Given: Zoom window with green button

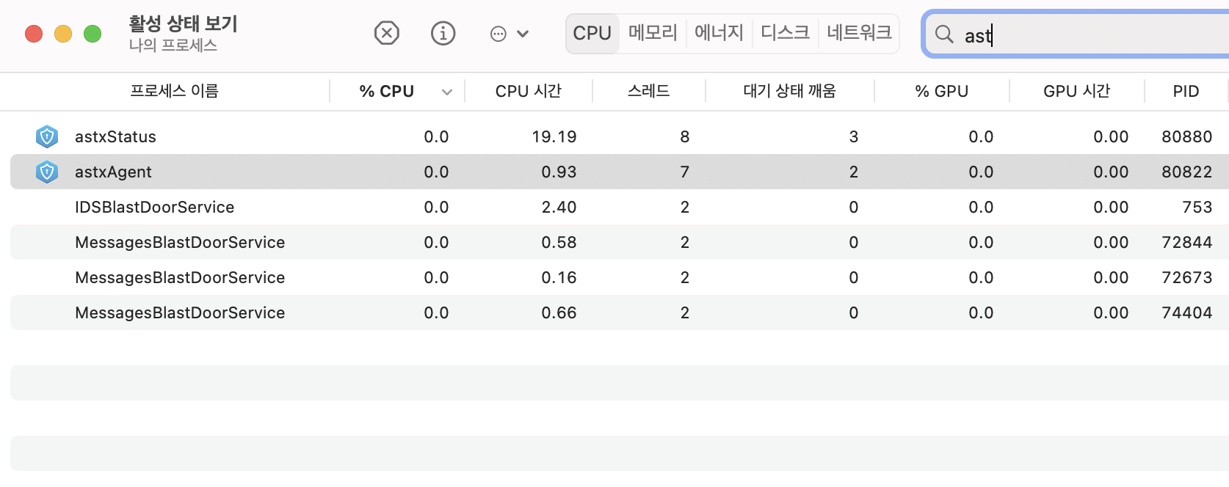Looking at the screenshot, I should pos(93,34).
